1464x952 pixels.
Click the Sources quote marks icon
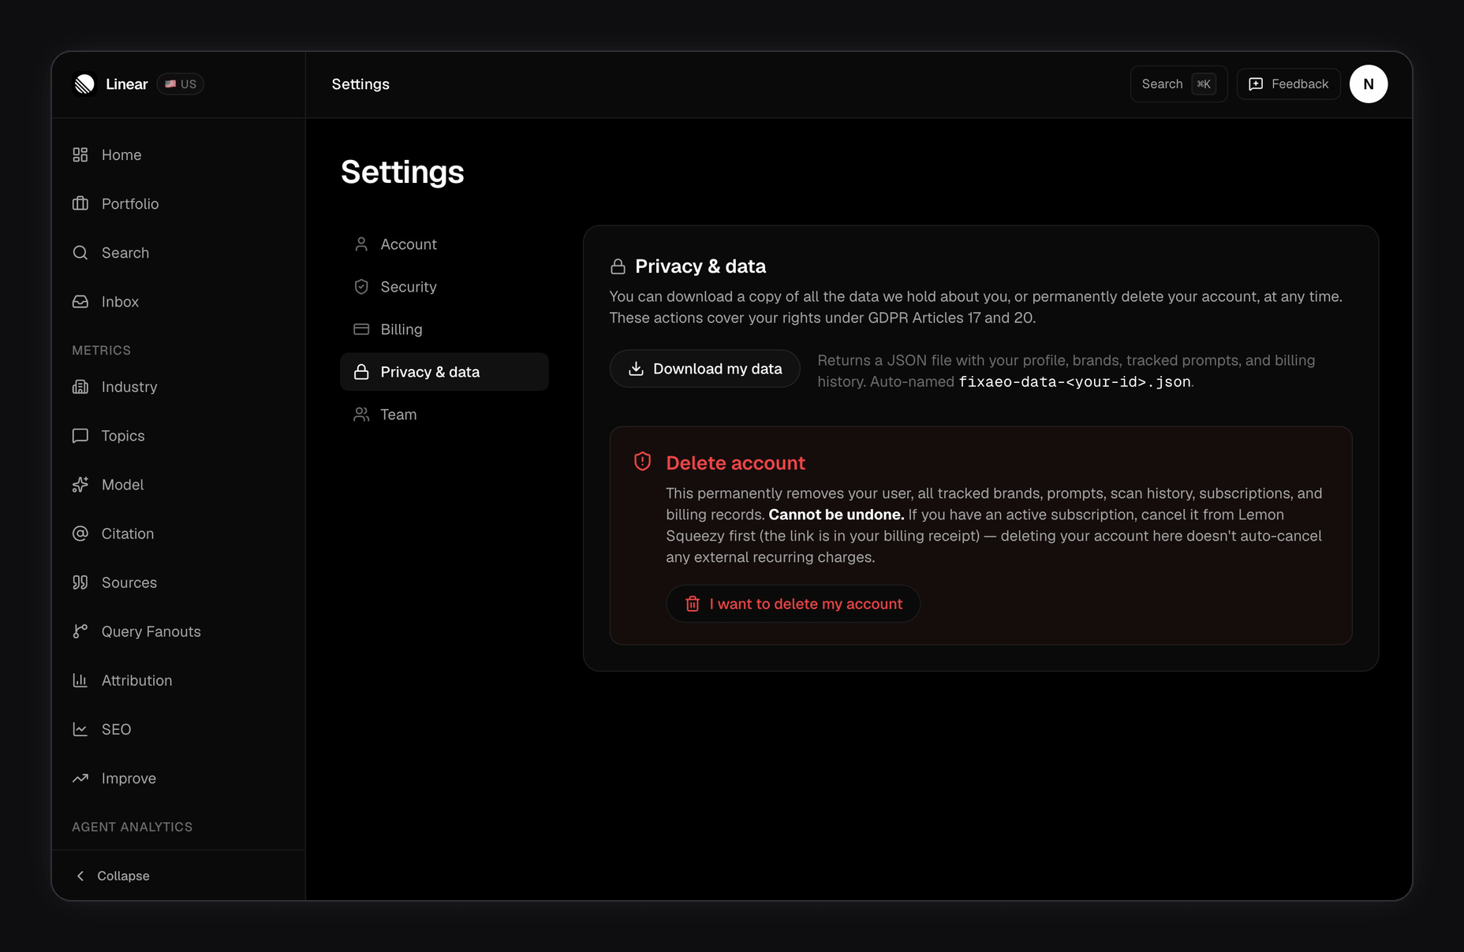80,582
